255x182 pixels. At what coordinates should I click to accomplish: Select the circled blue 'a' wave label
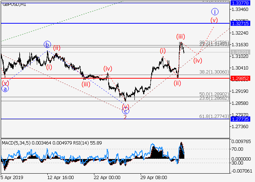[x=5, y=88]
